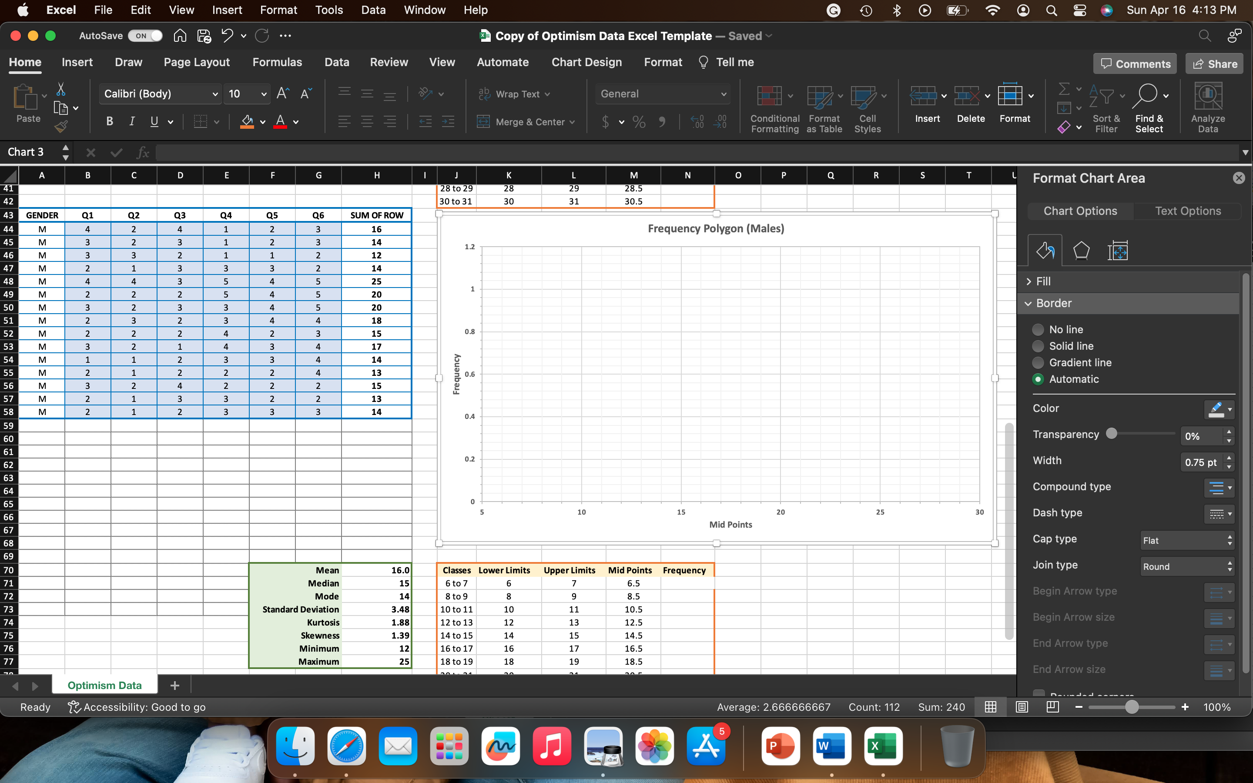Expand the Fill section
Viewport: 1253px width, 783px height.
[1043, 281]
